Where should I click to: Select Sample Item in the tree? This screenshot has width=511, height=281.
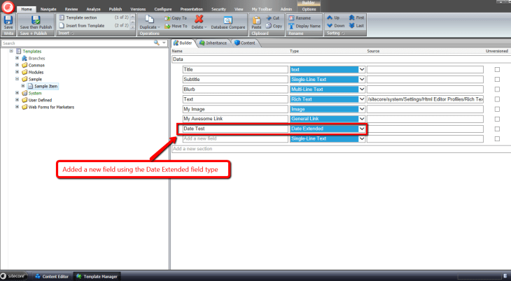[x=43, y=86]
